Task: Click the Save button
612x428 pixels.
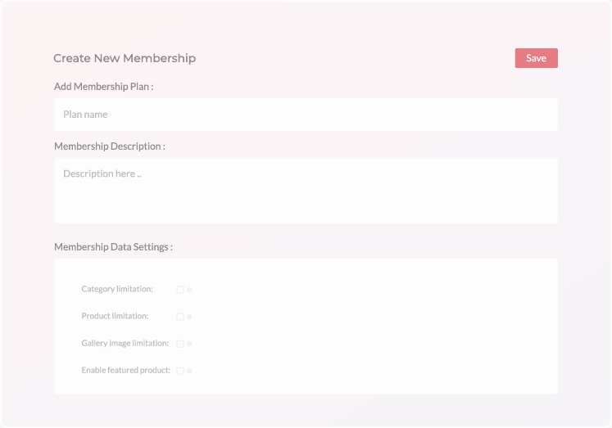Action: (x=536, y=58)
